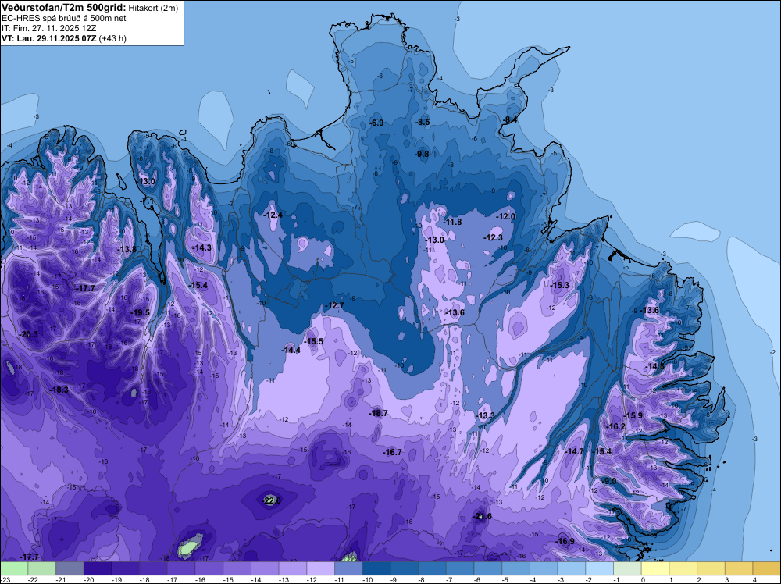Click the -6.9 temperature value
The image size is (781, 584).
pyautogui.click(x=376, y=123)
